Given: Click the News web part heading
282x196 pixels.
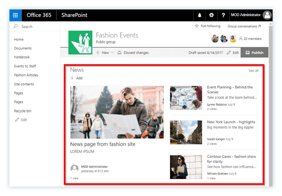Looking at the screenshot, I should (77, 70).
